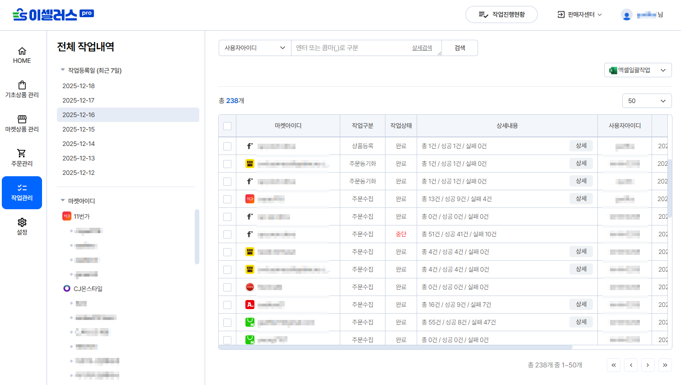Viewport: 681px width, 385px height.
Task: Select date 2025-12-17
Action: (x=128, y=100)
